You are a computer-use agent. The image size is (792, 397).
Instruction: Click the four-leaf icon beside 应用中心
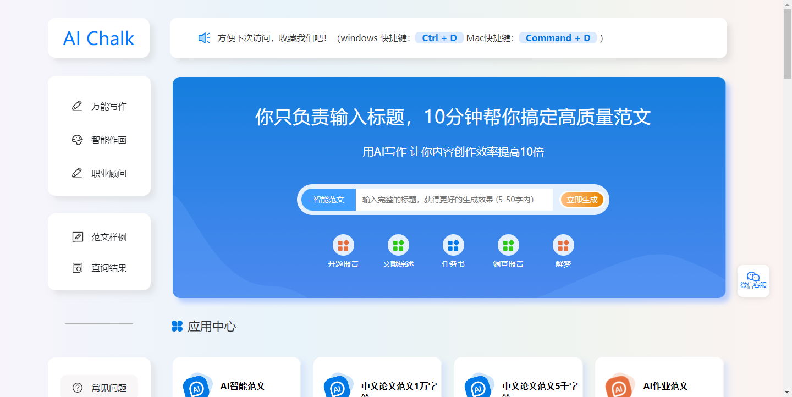177,326
